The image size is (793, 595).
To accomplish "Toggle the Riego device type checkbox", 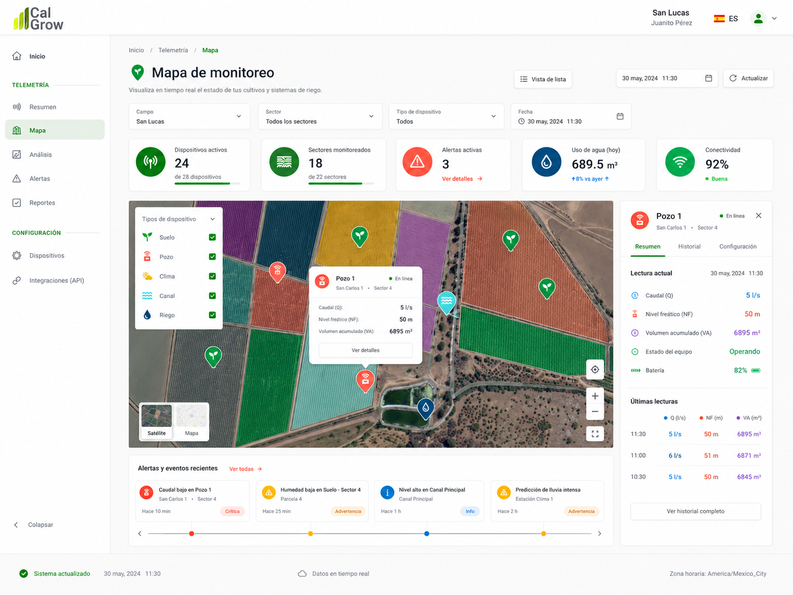I will pos(212,315).
